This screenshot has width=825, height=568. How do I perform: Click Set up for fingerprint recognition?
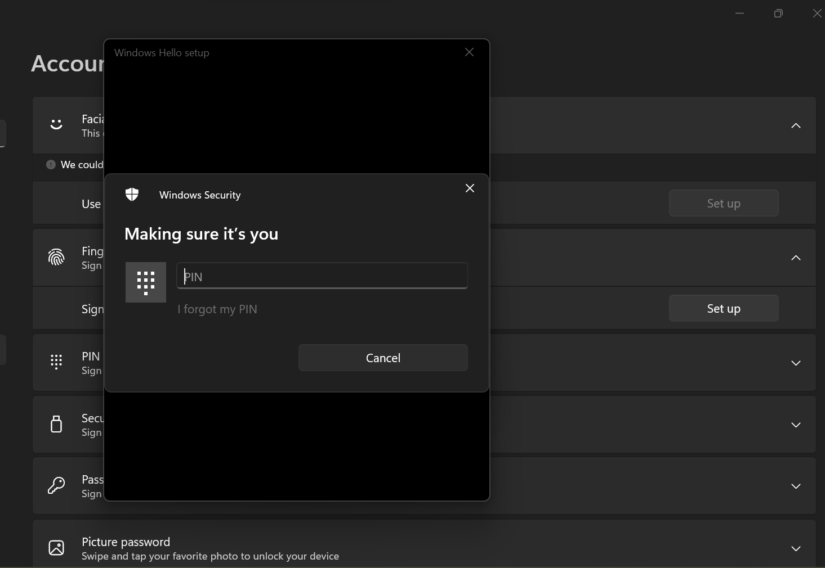click(724, 308)
